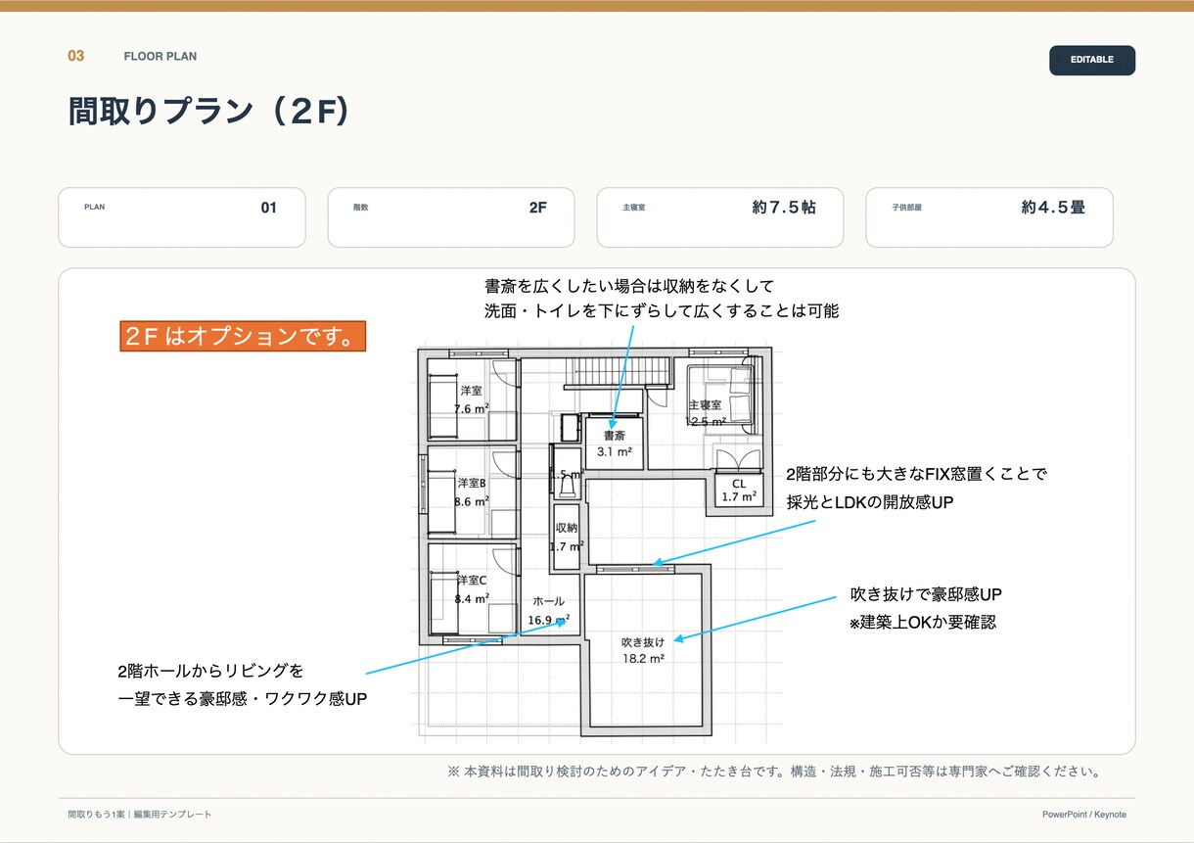Select the note 吹き抜けで豪邸感UP
The height and width of the screenshot is (843, 1194).
[x=926, y=594]
